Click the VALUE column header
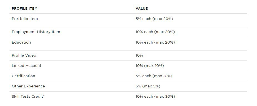This screenshot has width=257, height=106. 142,9
